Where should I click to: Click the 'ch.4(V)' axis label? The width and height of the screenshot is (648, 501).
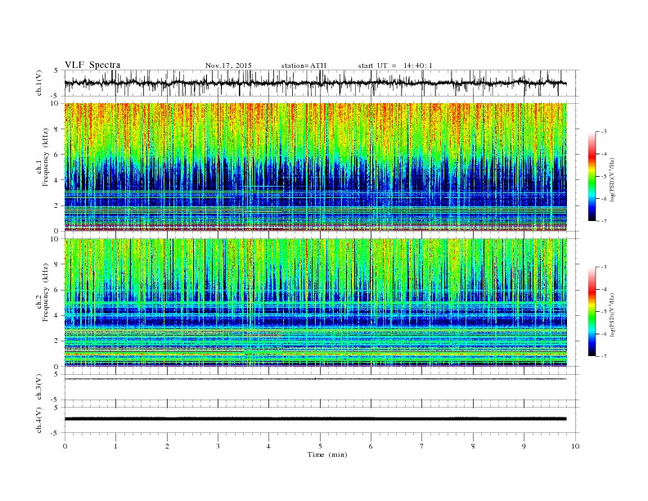point(39,420)
